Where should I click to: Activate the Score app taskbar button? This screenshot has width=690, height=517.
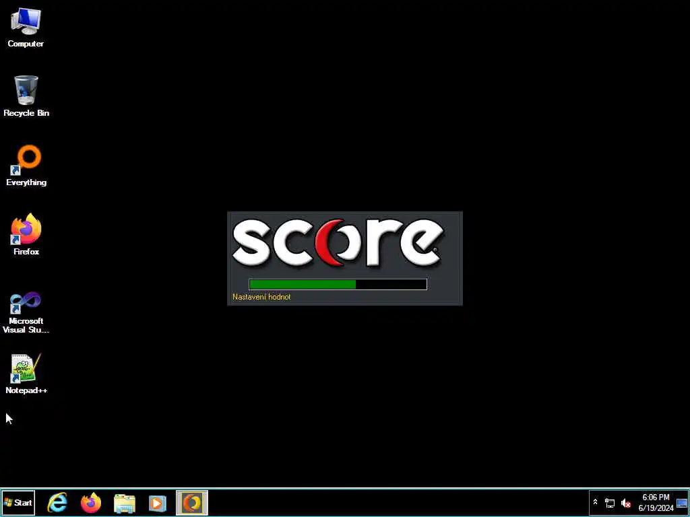click(192, 502)
